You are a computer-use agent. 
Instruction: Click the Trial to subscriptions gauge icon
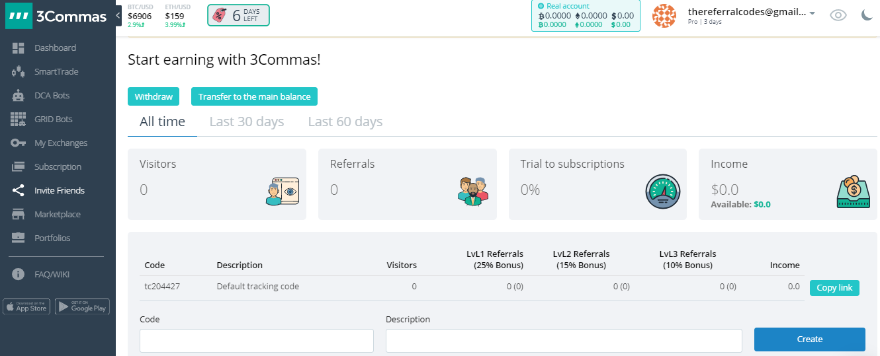(x=663, y=192)
